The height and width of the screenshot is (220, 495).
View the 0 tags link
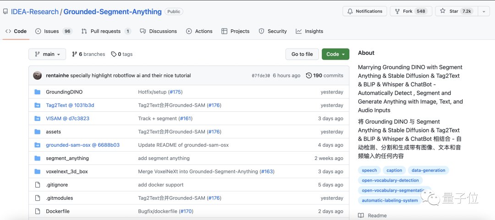pos(122,54)
